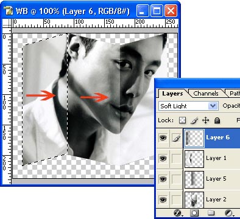
Task: Hide Layer 1 with its eye icon
Action: [x=163, y=159]
